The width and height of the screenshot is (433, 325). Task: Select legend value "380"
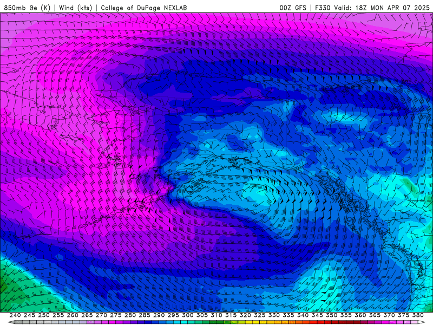pyautogui.click(x=418, y=315)
